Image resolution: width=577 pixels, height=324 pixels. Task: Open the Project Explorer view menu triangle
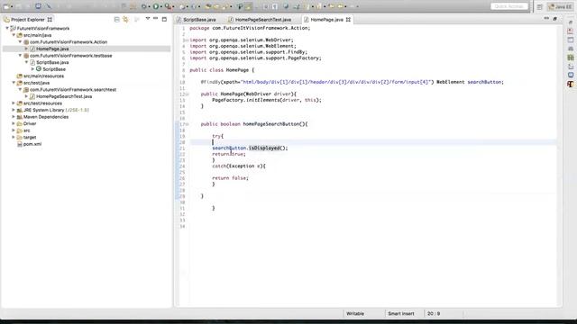click(148, 18)
